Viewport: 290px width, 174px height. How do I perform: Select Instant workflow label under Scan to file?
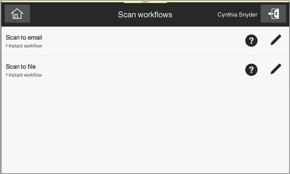25,75
